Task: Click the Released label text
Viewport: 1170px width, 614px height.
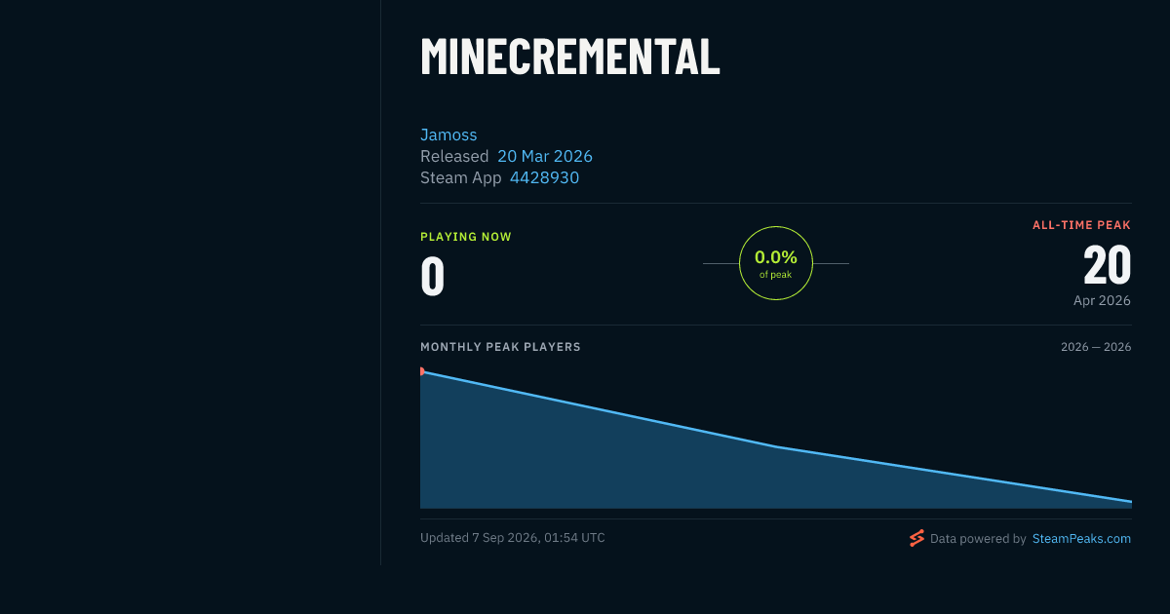Action: pos(454,156)
